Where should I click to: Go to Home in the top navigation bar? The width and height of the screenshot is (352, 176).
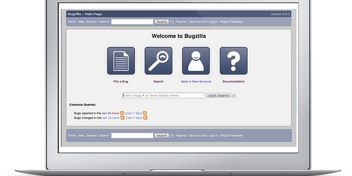tap(72, 22)
